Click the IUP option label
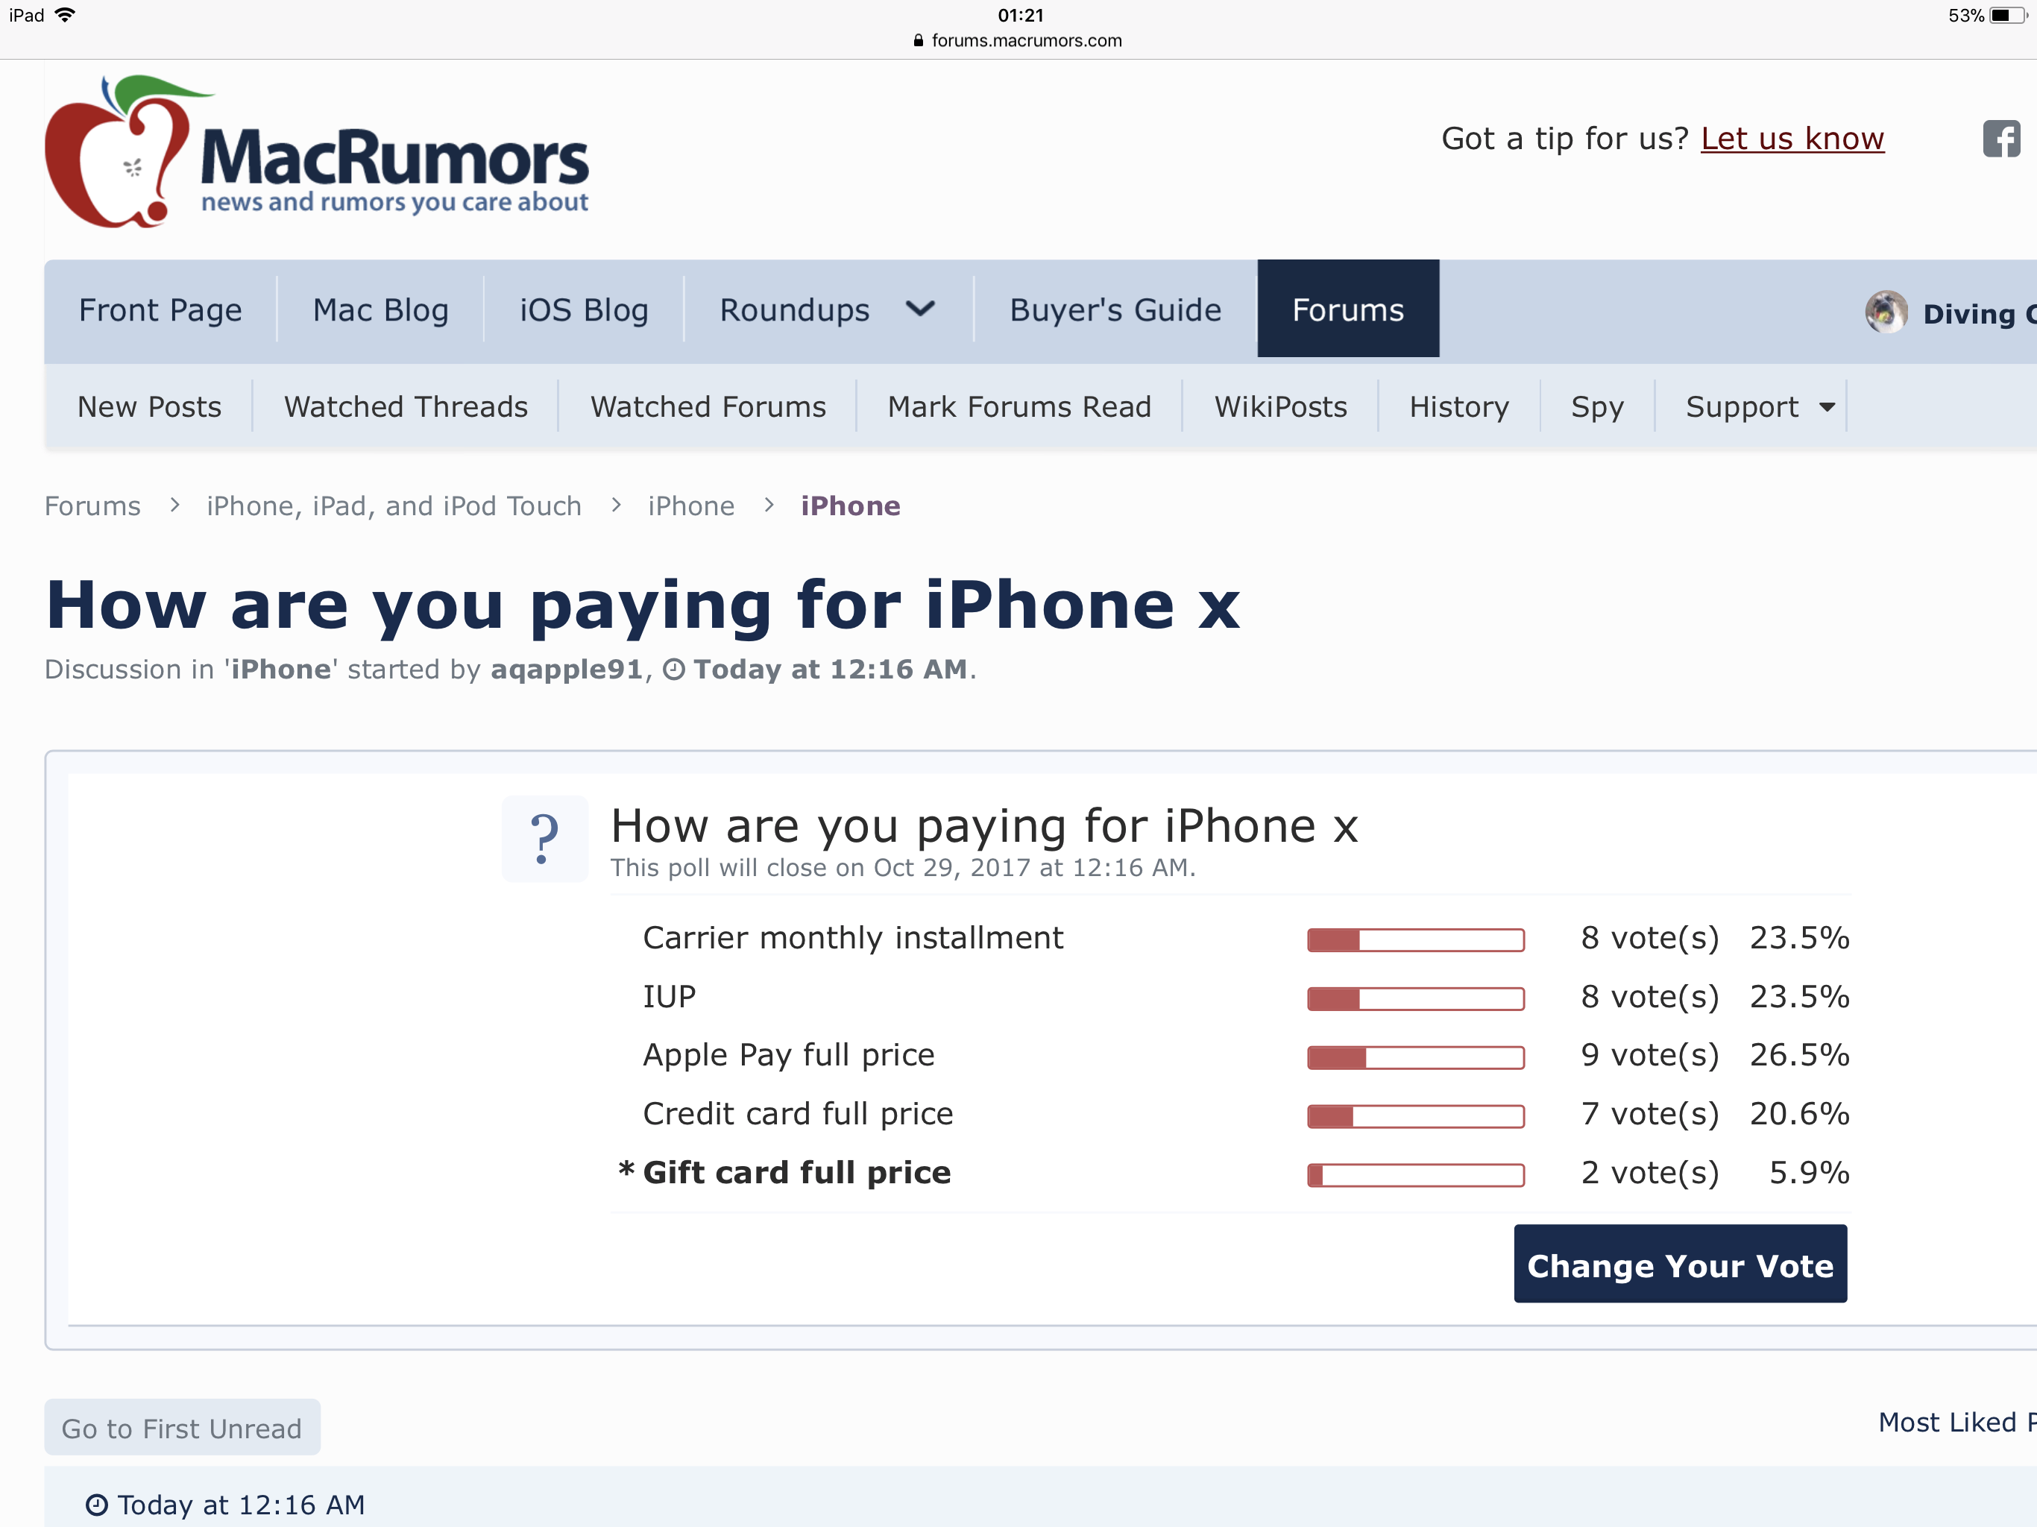 tap(670, 997)
